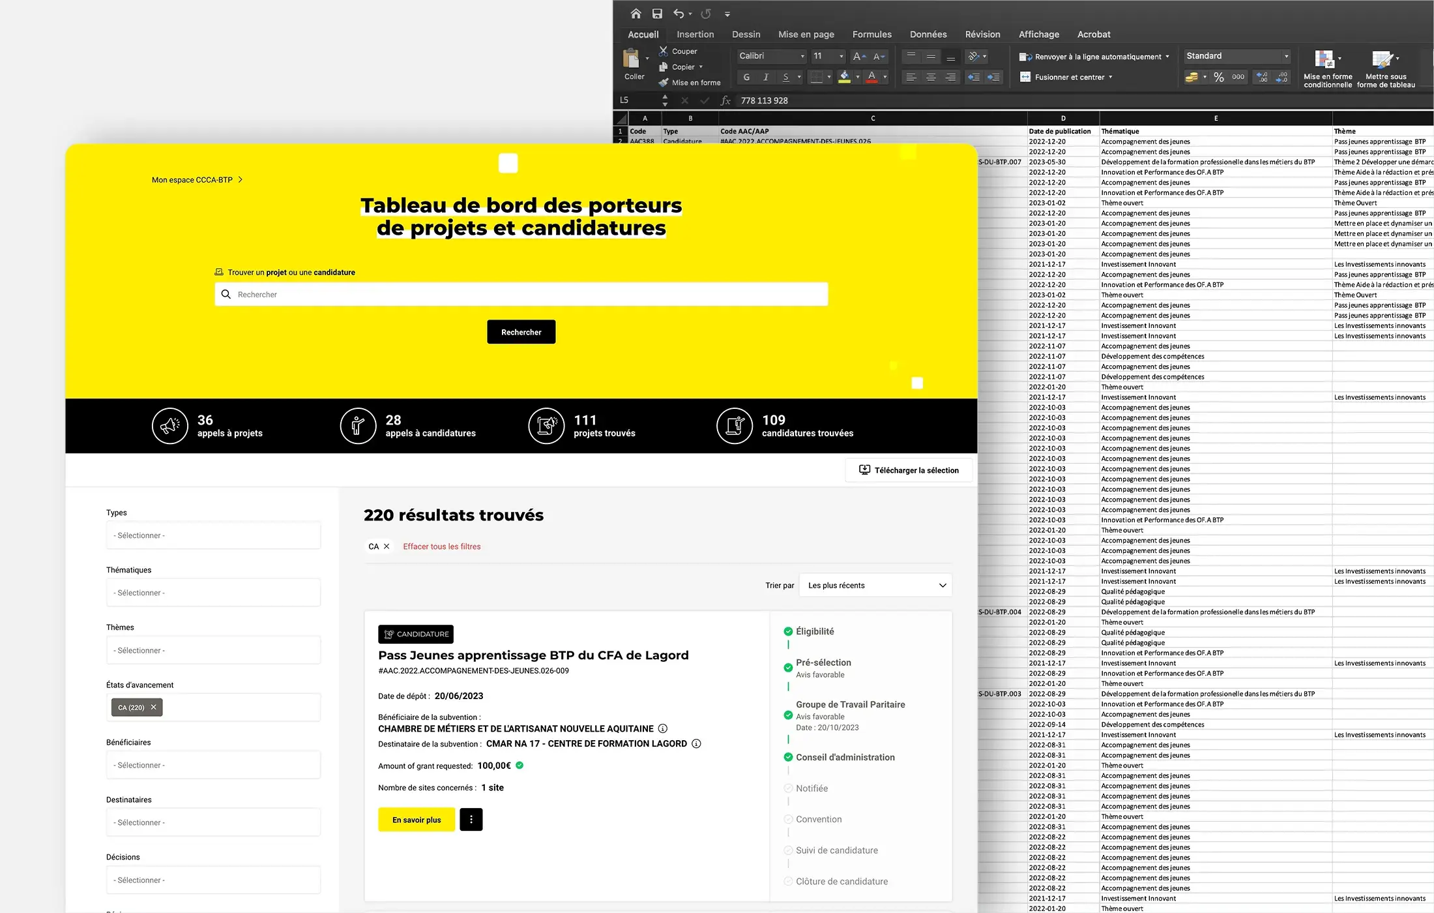The height and width of the screenshot is (913, 1434).
Task: Apply percent style to the cell
Action: click(x=1219, y=77)
